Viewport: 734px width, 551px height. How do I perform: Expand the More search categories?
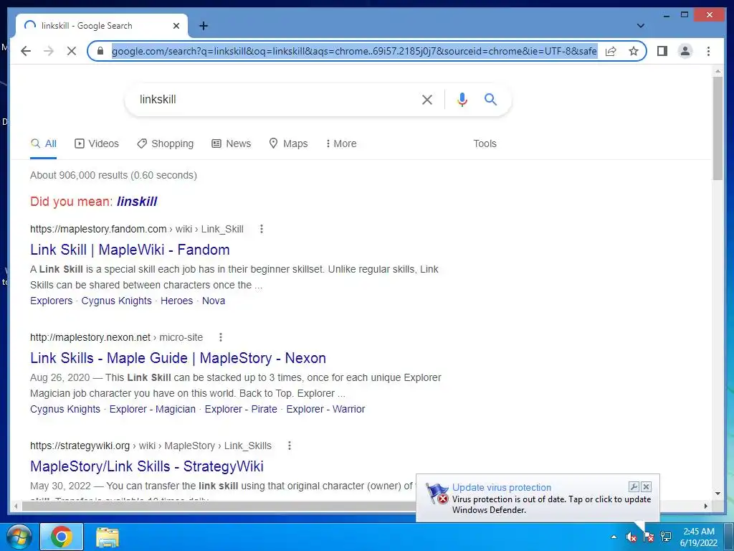click(x=341, y=143)
